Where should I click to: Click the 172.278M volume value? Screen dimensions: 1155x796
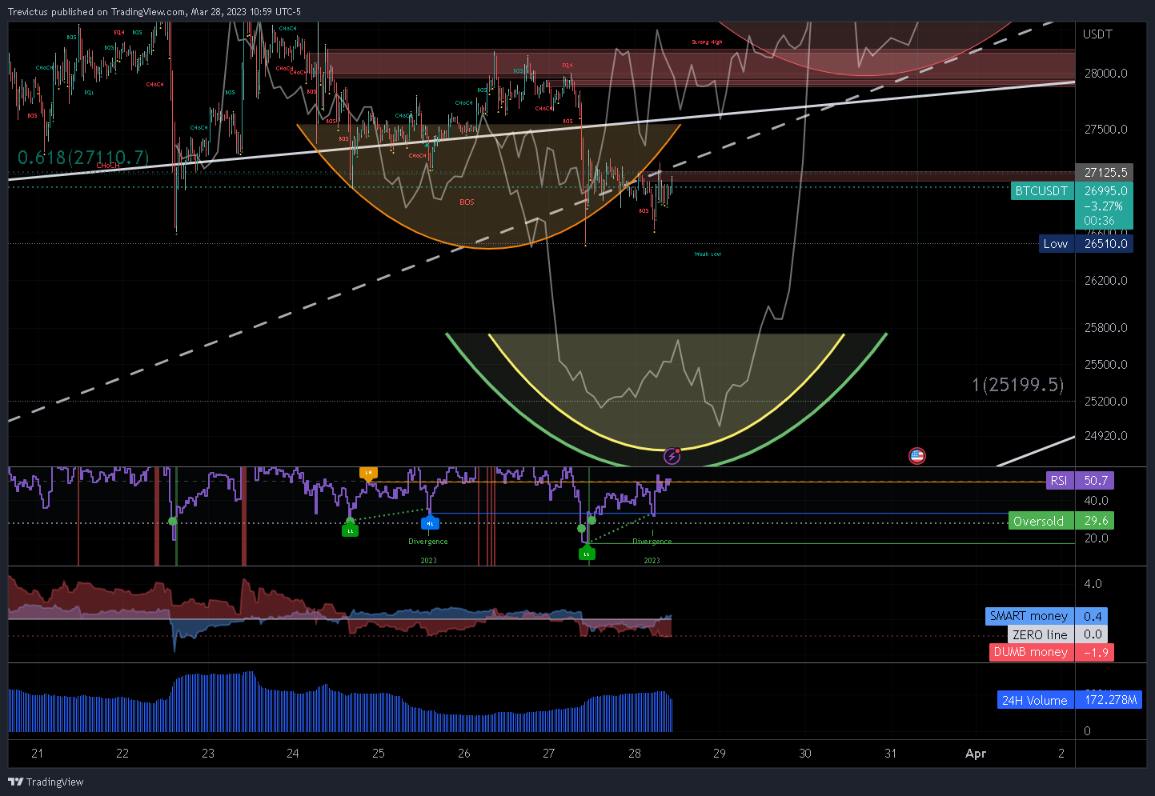coord(1109,700)
